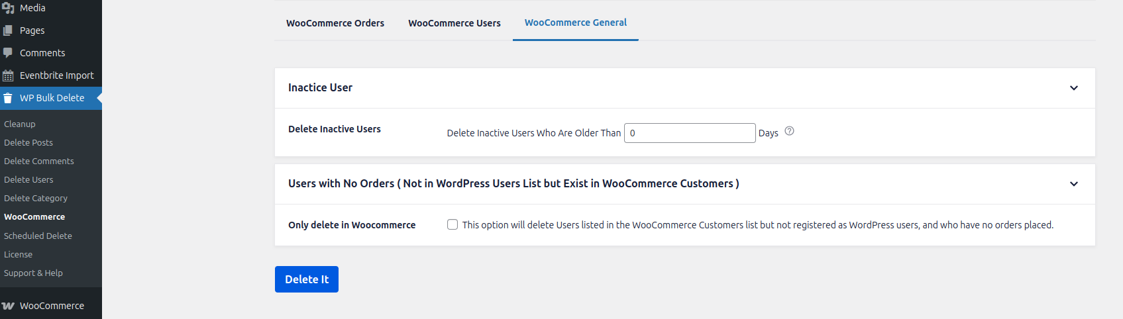Viewport: 1123px width, 319px height.
Task: Click the Comments speech bubble icon
Action: (8, 53)
